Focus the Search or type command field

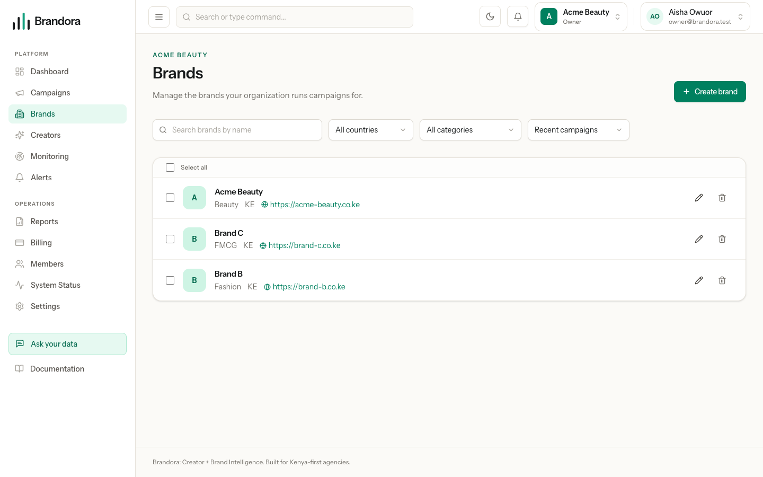point(295,17)
